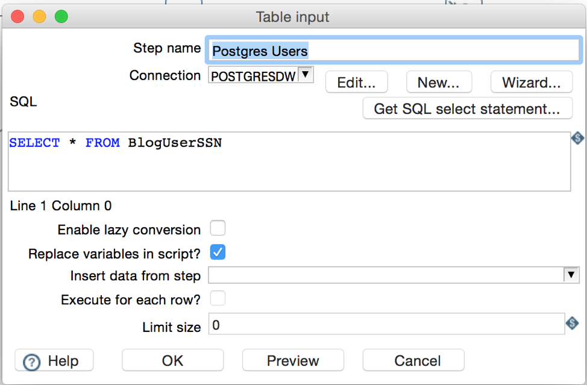Click in the SQL query text area
The height and width of the screenshot is (385, 587).
coord(289,161)
